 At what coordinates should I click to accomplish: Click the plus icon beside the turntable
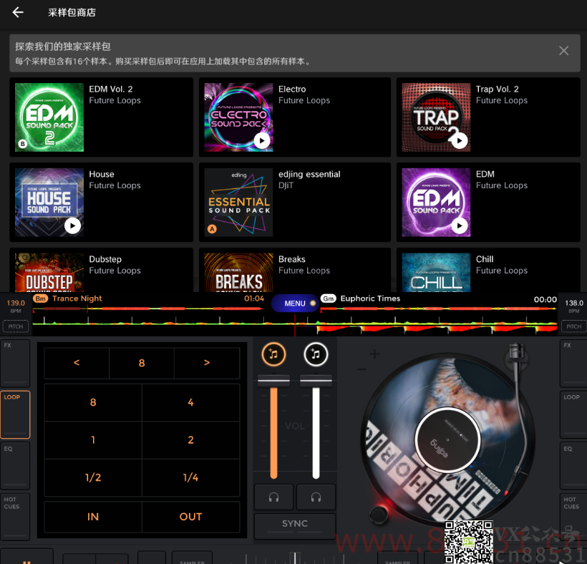point(374,354)
